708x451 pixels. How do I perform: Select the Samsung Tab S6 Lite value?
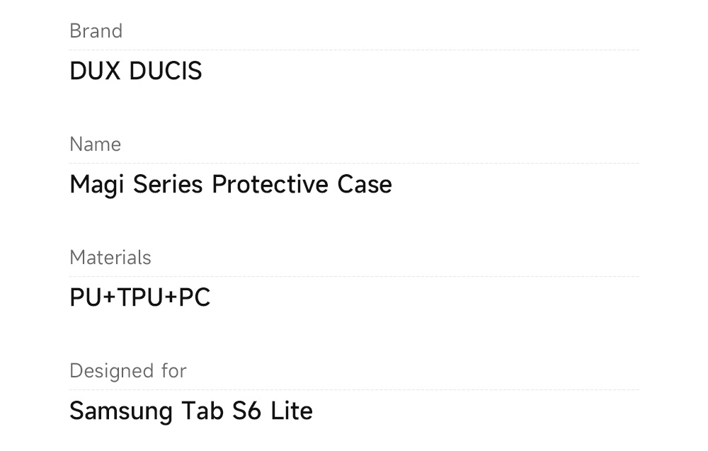coord(190,411)
